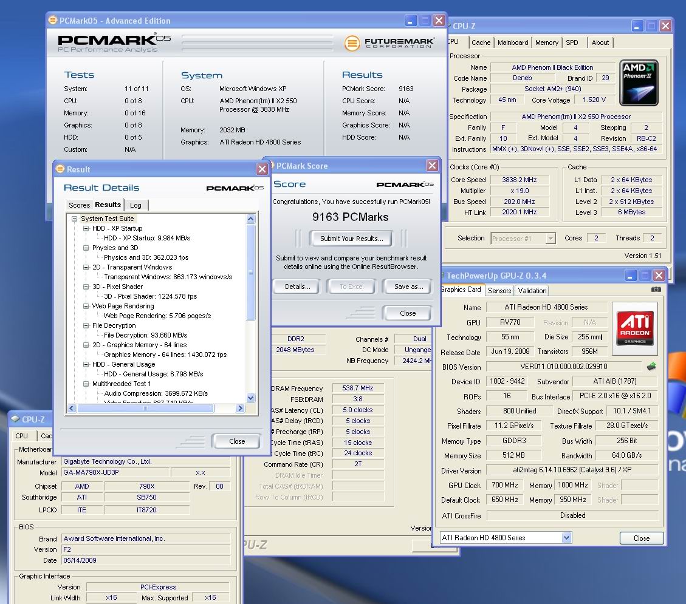The height and width of the screenshot is (604, 686).
Task: Click the PCMark05 title bar app icon
Action: click(52, 20)
